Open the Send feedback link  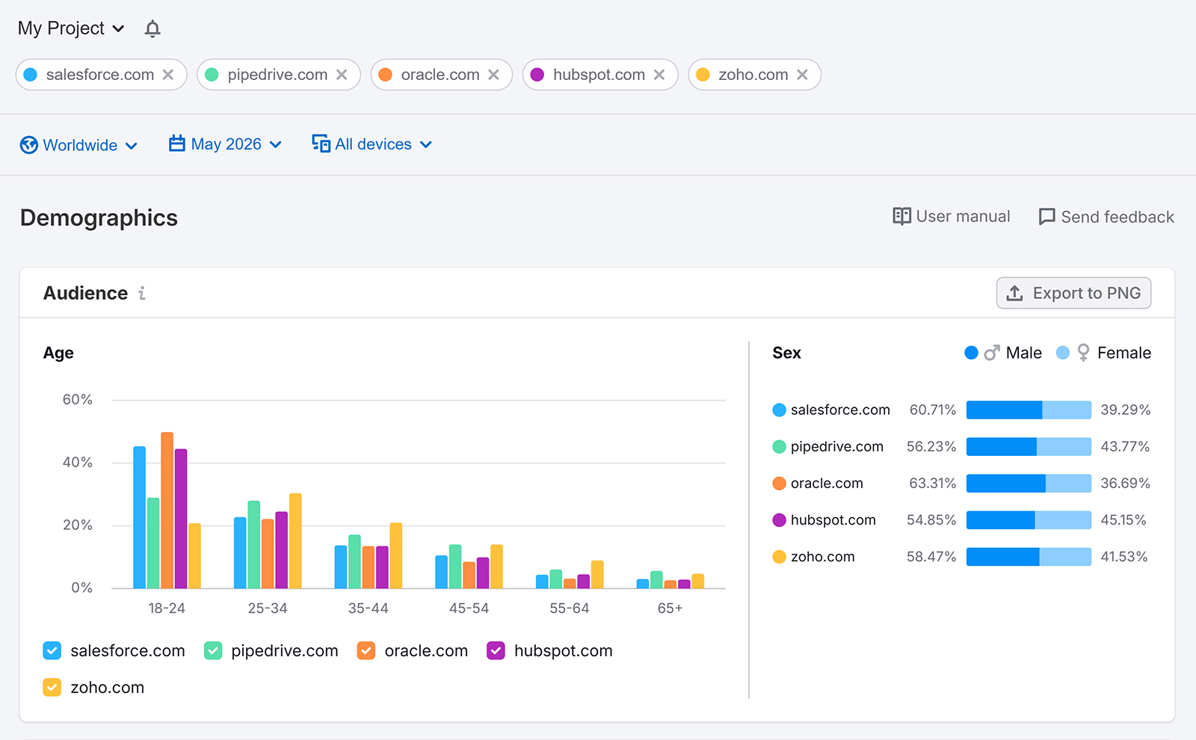[x=1106, y=217]
